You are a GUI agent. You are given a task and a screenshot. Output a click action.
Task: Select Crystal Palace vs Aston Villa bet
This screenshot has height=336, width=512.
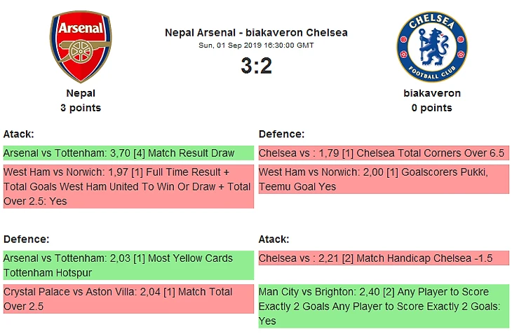click(128, 299)
